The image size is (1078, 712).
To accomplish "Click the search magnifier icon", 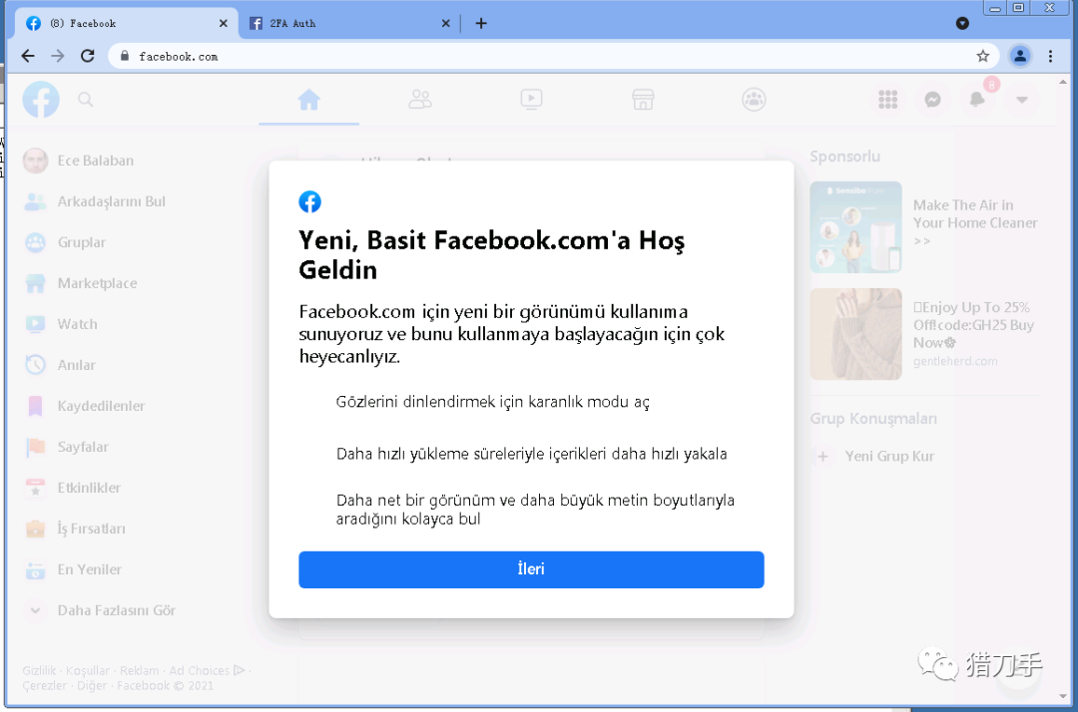I will pos(86,100).
